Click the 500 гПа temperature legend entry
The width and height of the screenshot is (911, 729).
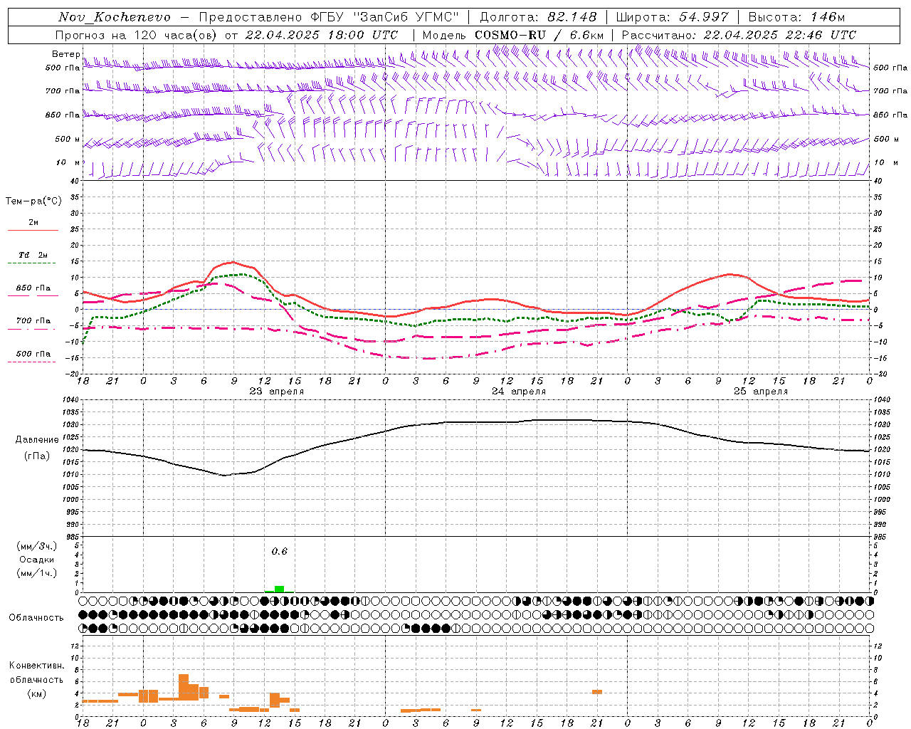pyautogui.click(x=33, y=354)
